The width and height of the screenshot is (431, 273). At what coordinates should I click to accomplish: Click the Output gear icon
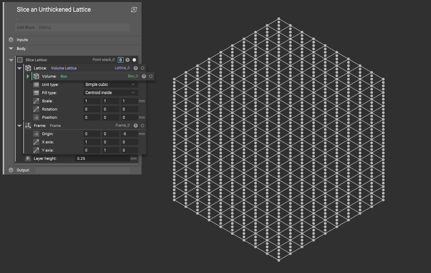click(11, 170)
